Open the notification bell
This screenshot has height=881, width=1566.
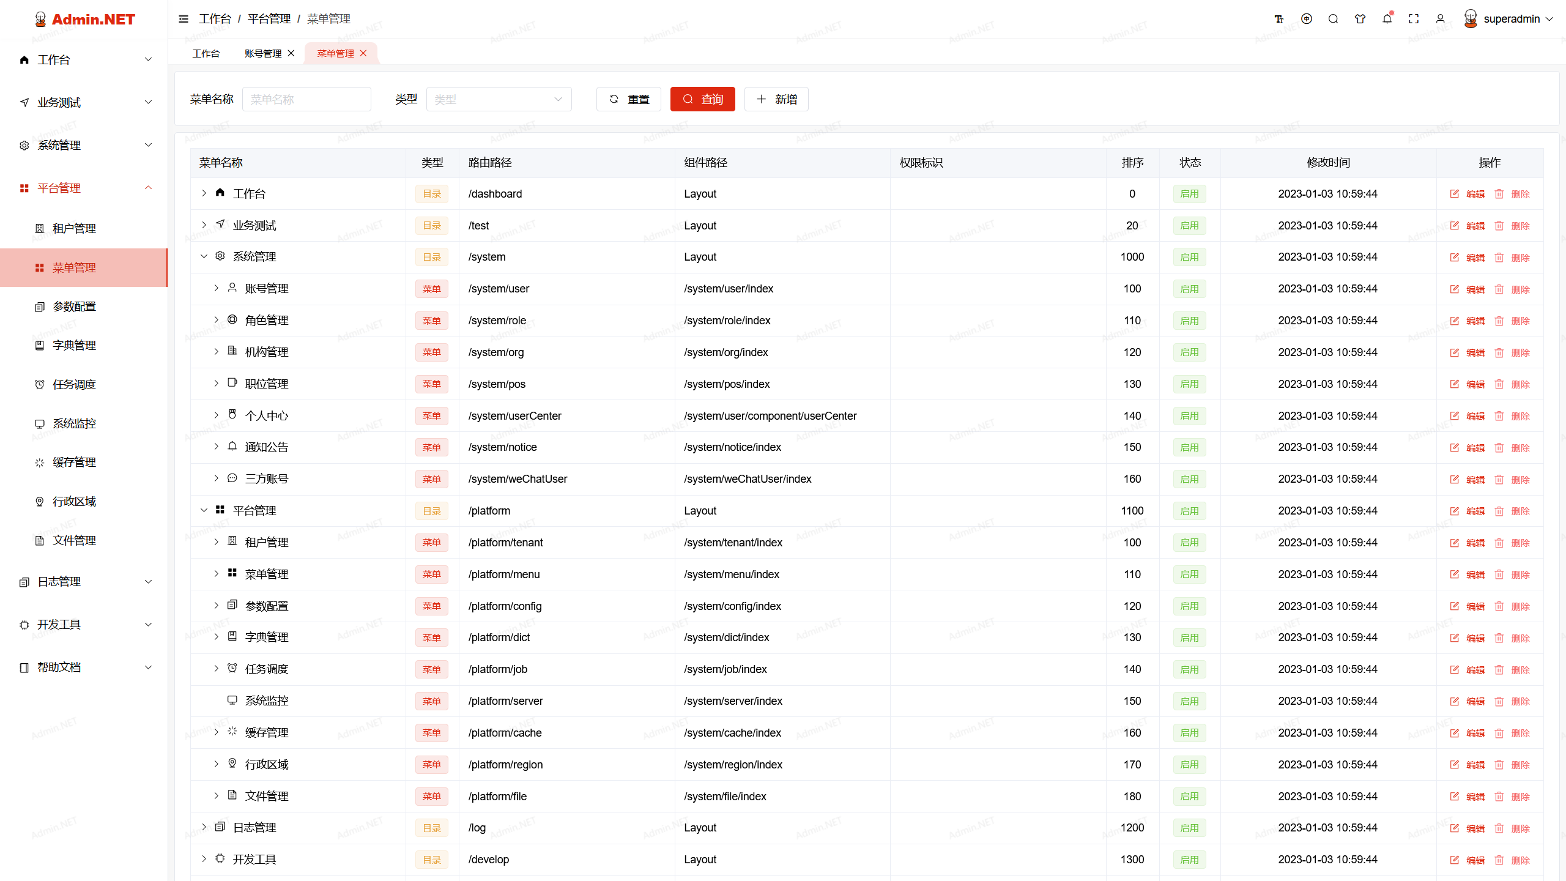click(x=1387, y=19)
